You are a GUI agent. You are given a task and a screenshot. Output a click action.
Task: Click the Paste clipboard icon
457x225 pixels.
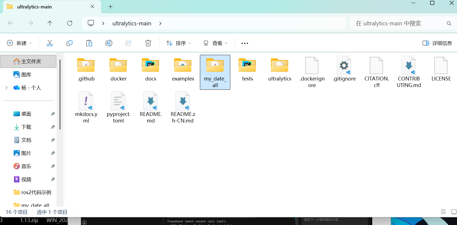pos(89,43)
